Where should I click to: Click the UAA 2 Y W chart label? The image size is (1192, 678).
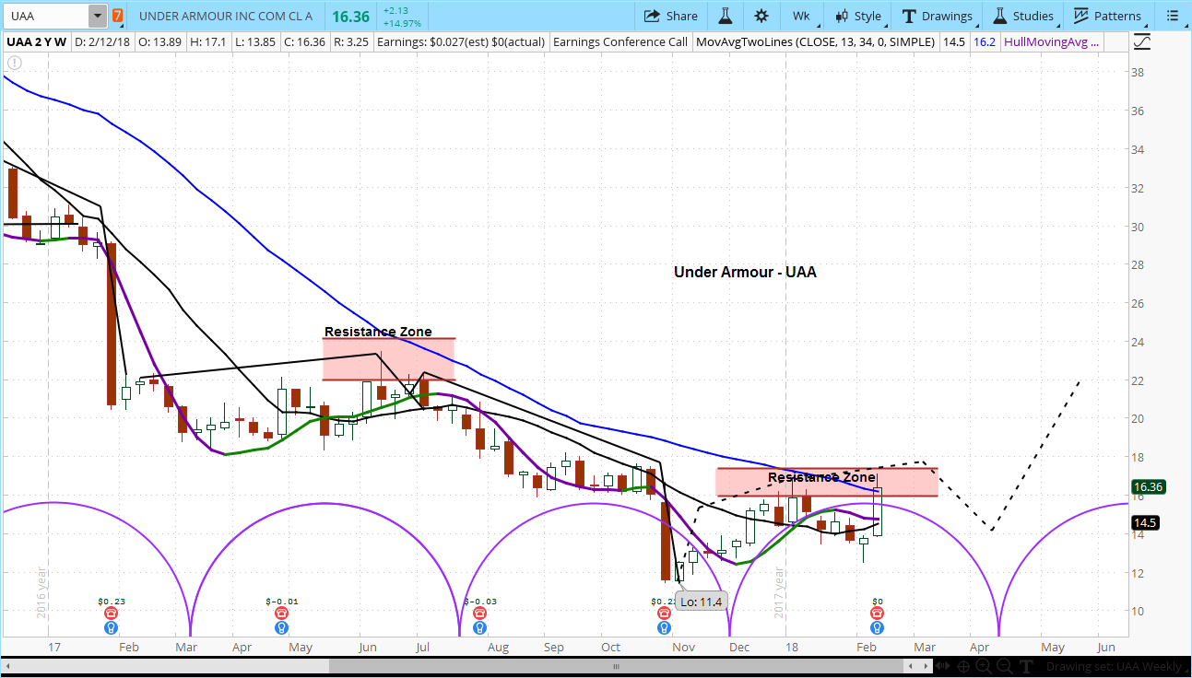(36, 41)
